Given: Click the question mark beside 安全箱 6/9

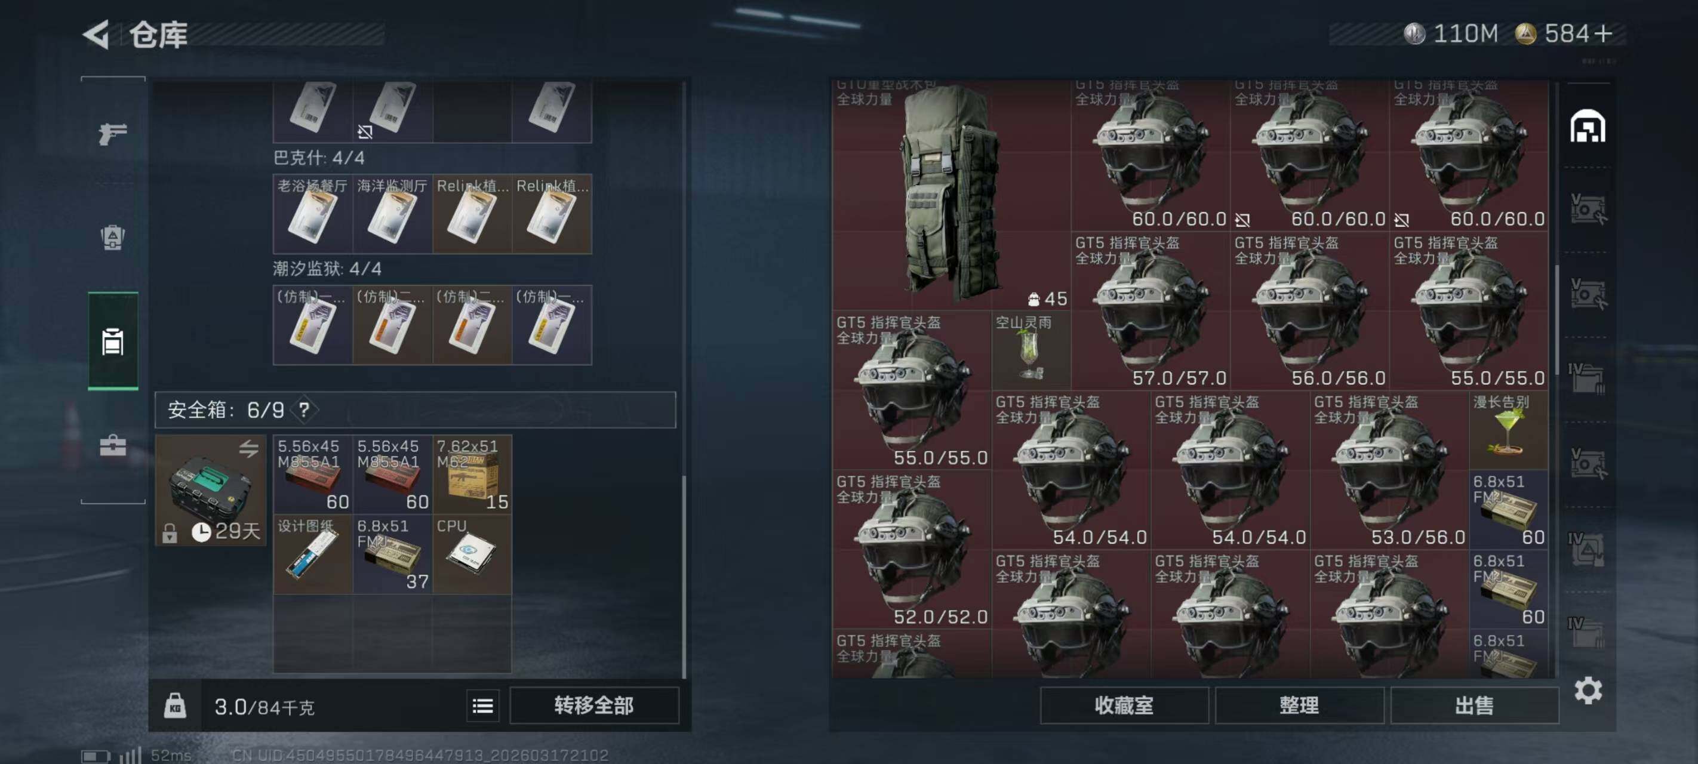Looking at the screenshot, I should (x=304, y=410).
